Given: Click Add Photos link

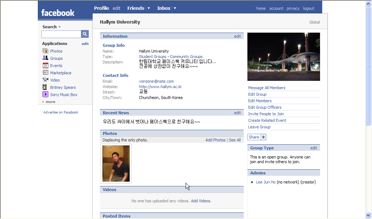Looking at the screenshot, I should click(215, 140).
